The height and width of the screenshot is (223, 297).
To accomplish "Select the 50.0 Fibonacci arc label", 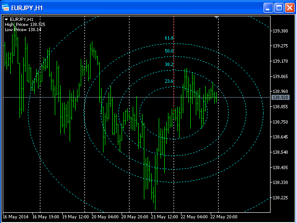I will (x=169, y=51).
